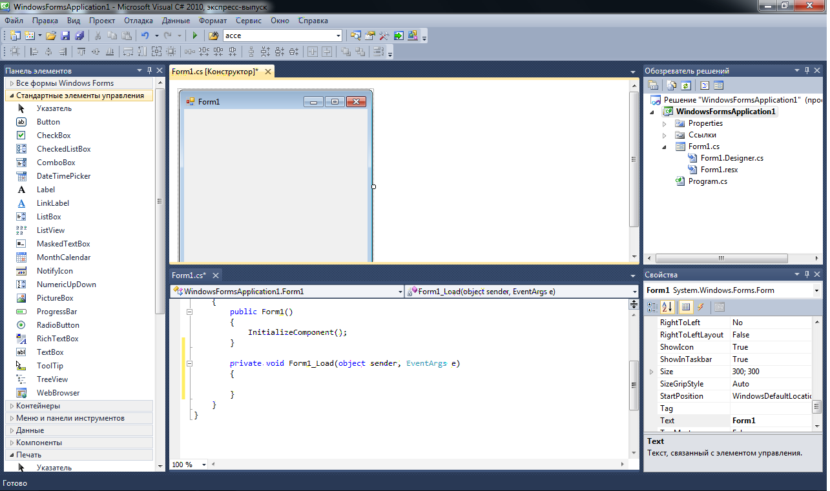Open the Отладка menu

(x=138, y=21)
